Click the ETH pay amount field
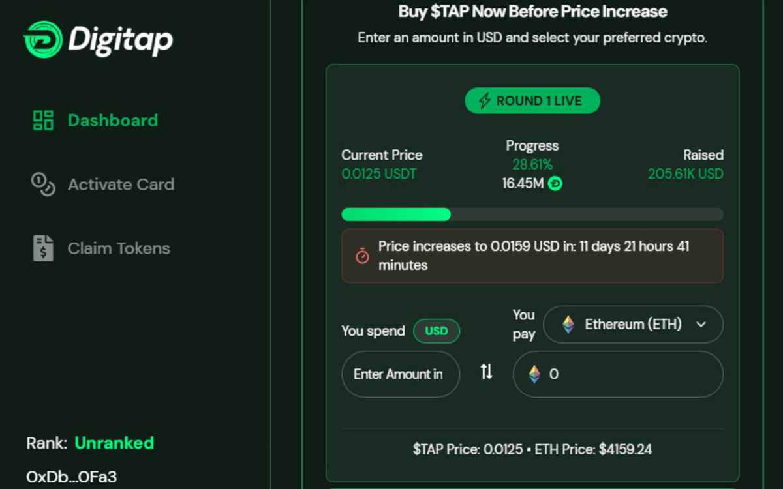 (618, 374)
